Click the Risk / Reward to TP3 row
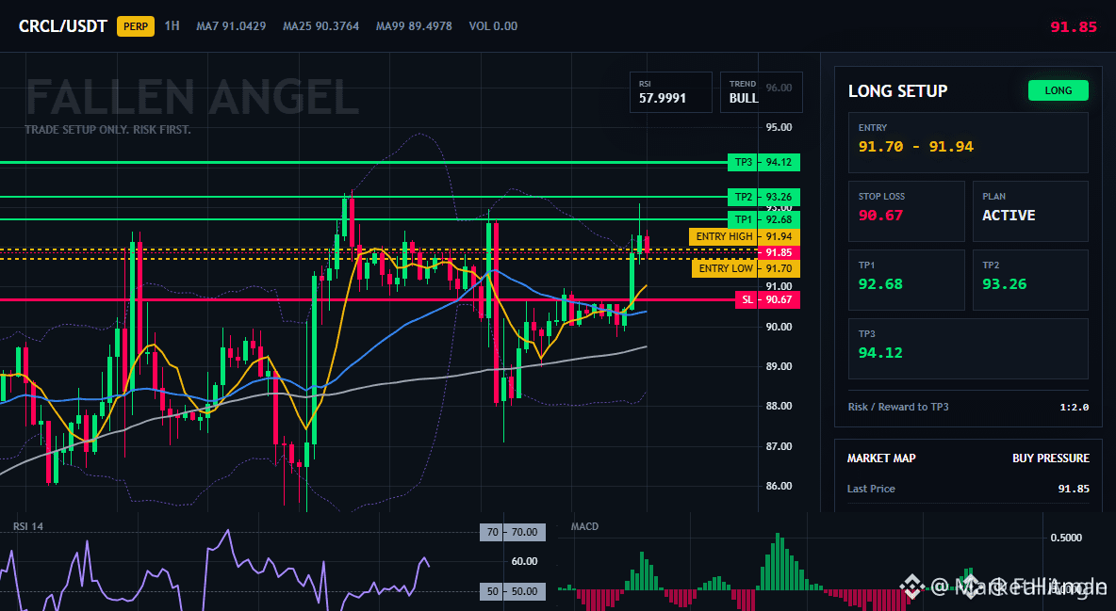Viewport: 1116px width, 611px height. click(968, 407)
